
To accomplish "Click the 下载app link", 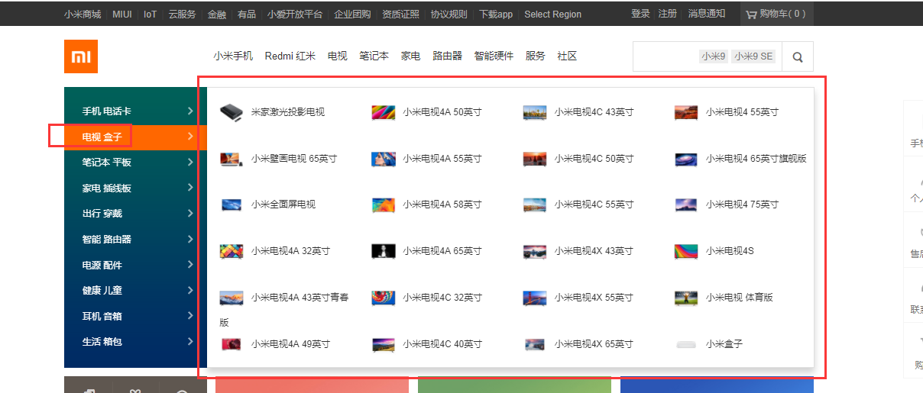I will tap(496, 14).
